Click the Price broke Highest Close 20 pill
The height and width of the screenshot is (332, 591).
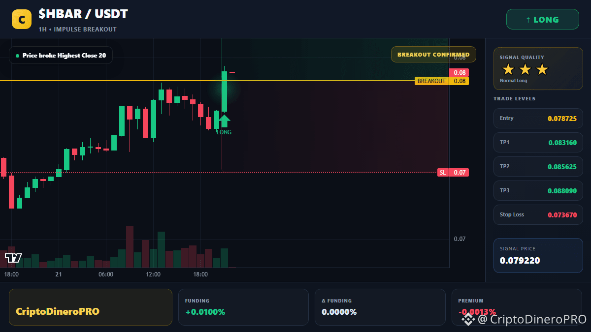61,56
